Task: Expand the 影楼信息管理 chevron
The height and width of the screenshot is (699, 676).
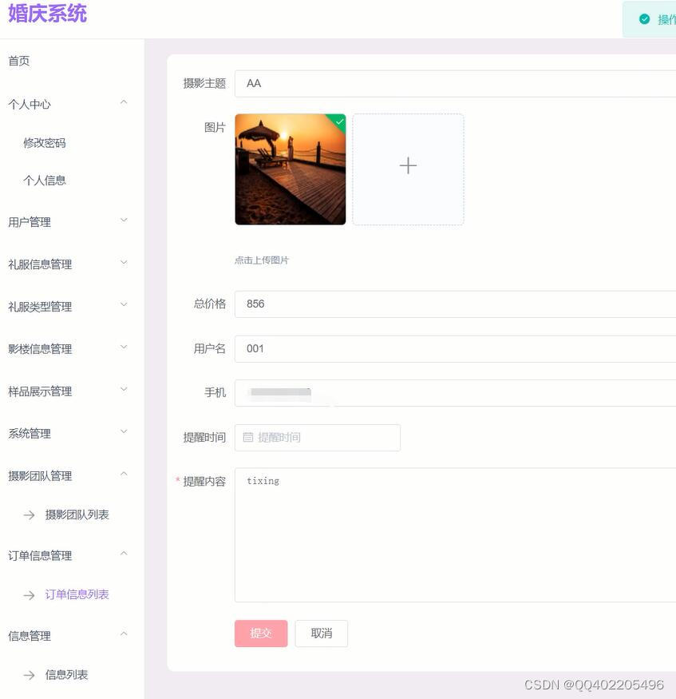Action: (x=124, y=347)
